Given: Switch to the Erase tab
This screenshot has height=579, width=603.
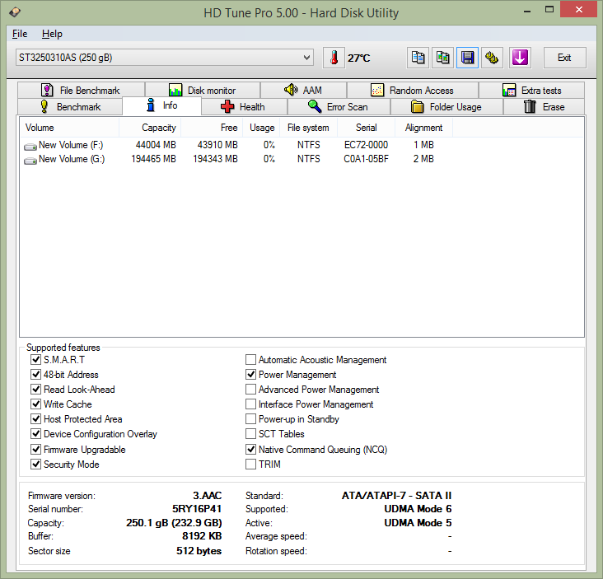Looking at the screenshot, I should (x=544, y=106).
